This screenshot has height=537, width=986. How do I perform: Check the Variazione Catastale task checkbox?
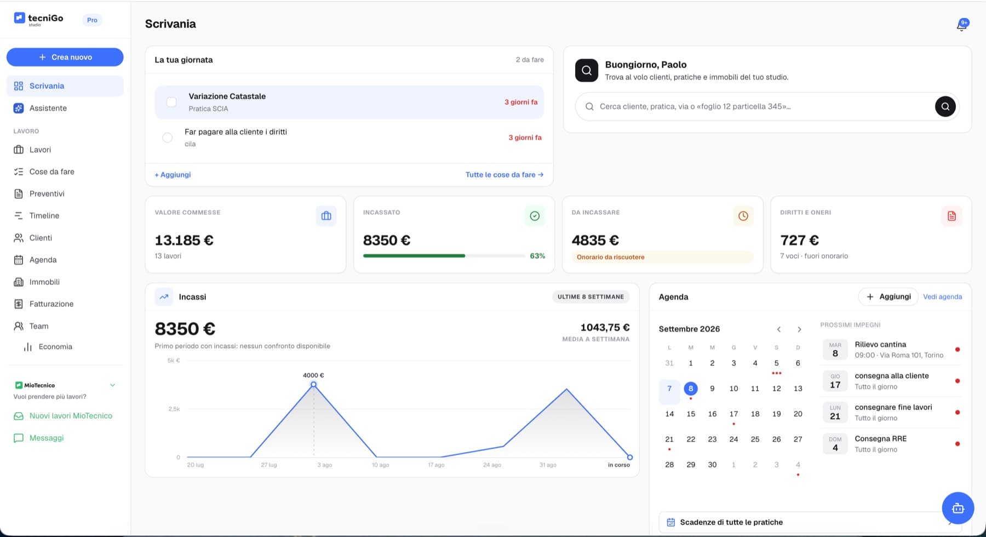pyautogui.click(x=171, y=102)
